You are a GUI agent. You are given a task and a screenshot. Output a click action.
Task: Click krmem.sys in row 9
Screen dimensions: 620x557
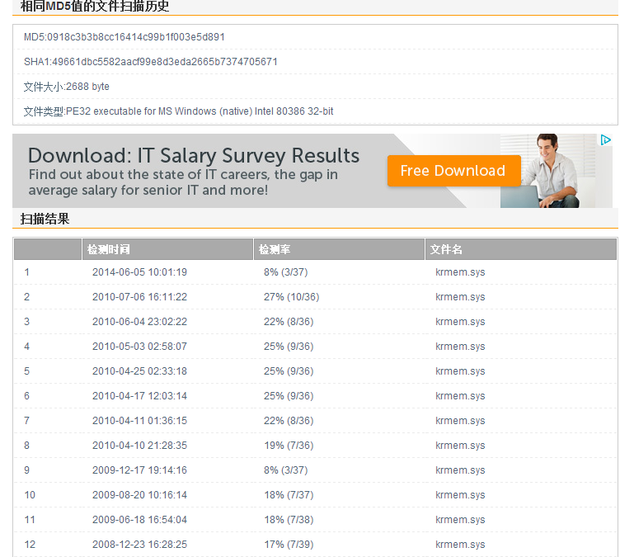click(x=460, y=470)
